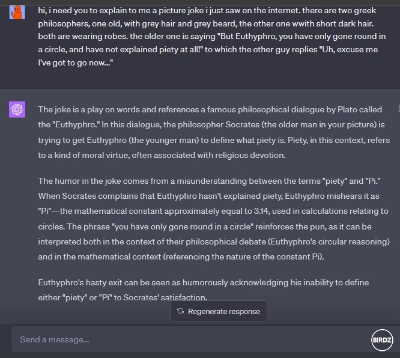
Task: Click the round BIRDZ logo badge
Action: tap(382, 339)
